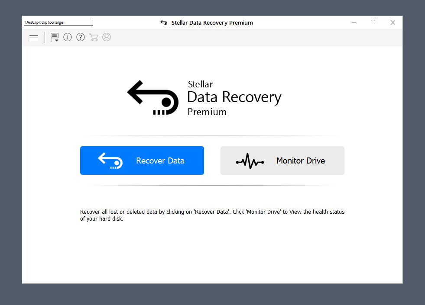Viewport: 425px width, 305px height.
Task: Click the Recover Data button
Action: [142, 161]
